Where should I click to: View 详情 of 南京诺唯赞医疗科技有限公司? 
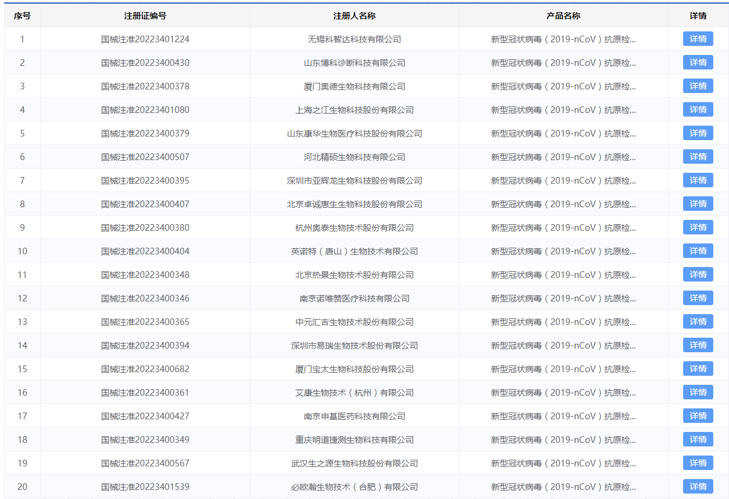[x=698, y=298]
